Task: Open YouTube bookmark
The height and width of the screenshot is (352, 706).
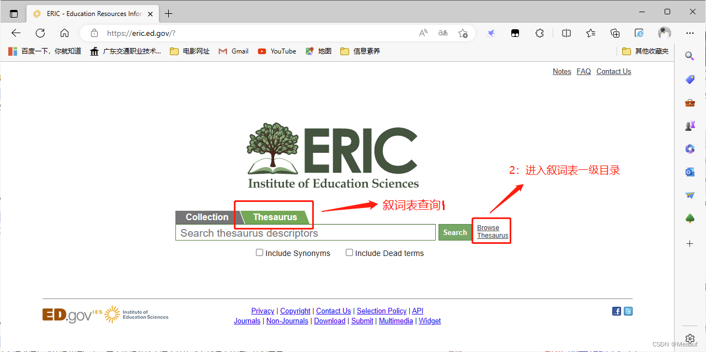Action: click(277, 51)
